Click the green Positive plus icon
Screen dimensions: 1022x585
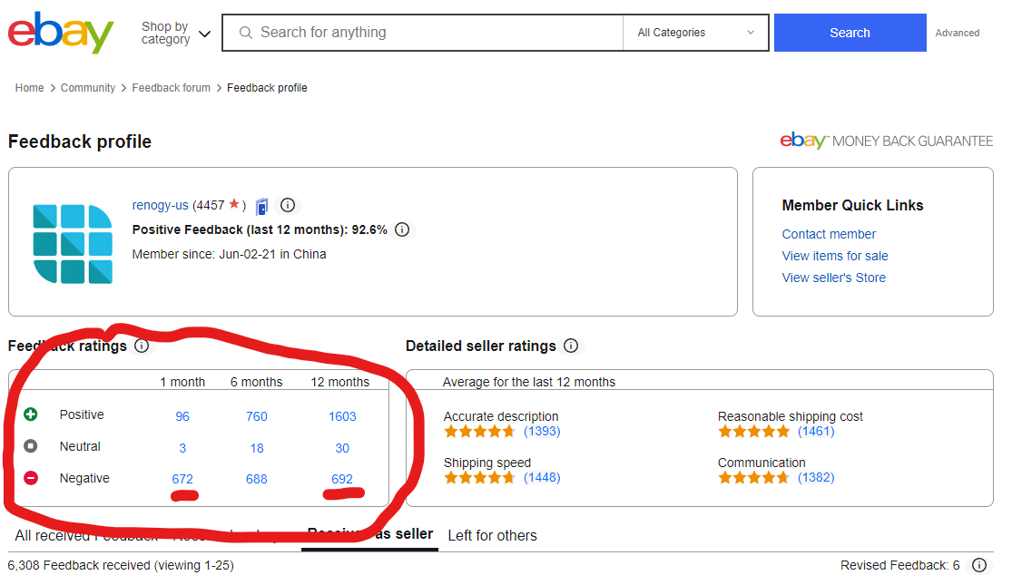click(31, 414)
